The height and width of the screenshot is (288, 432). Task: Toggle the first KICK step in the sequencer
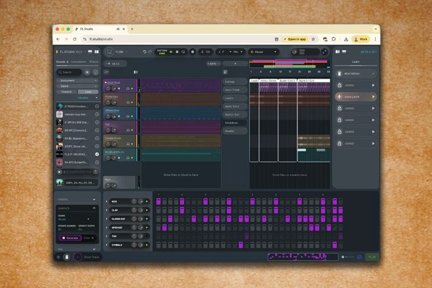click(158, 202)
